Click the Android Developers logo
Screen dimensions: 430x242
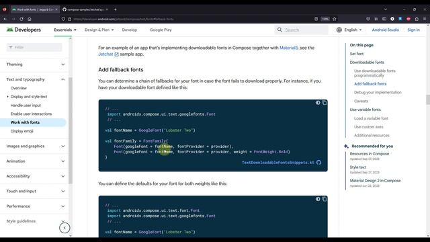[24, 30]
